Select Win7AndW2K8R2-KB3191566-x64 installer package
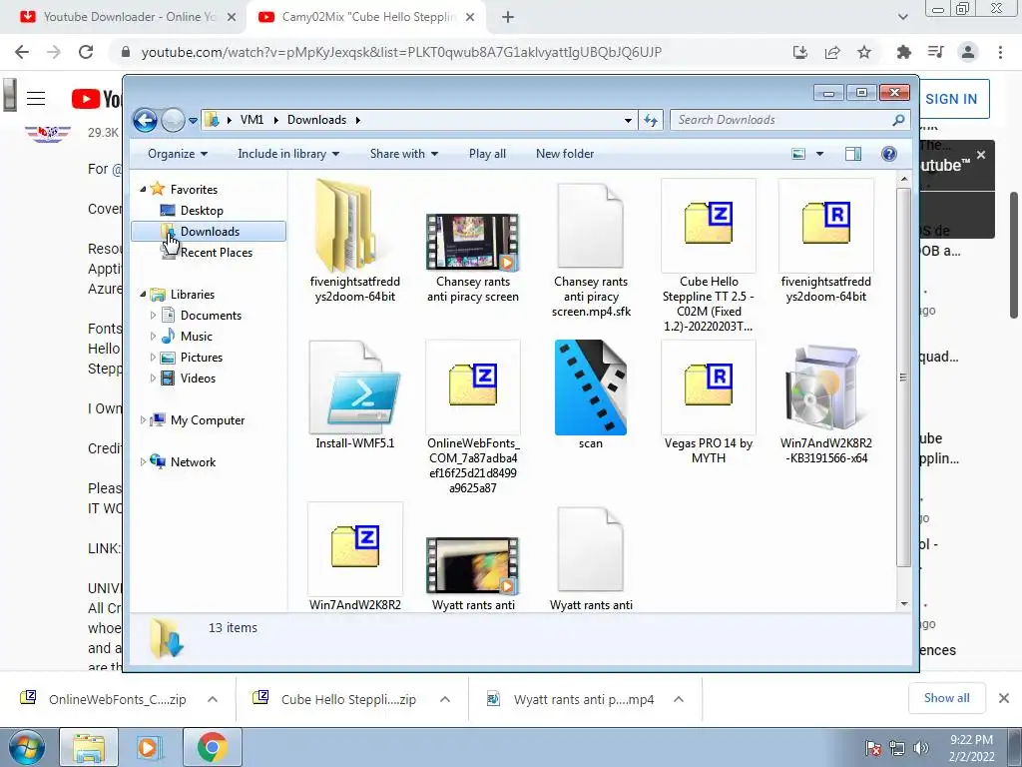 825,388
